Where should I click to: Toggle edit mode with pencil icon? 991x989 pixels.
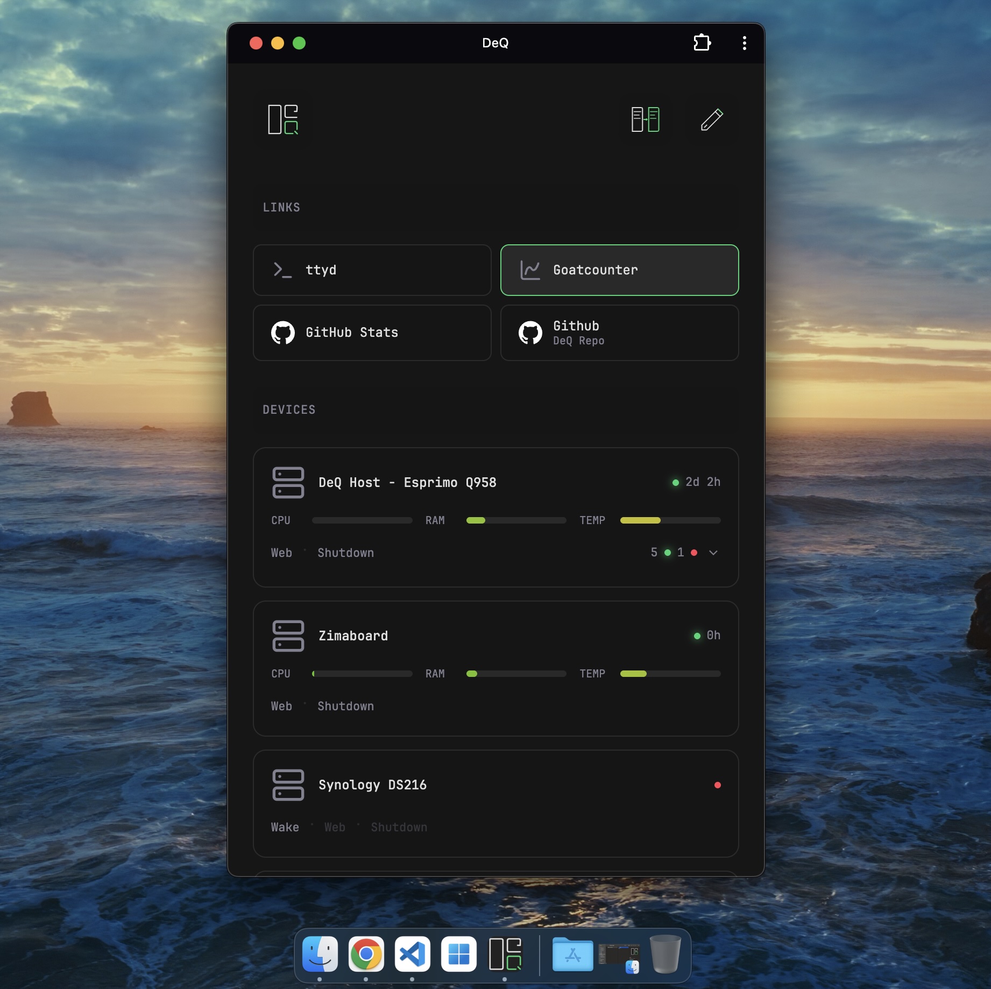coord(711,119)
